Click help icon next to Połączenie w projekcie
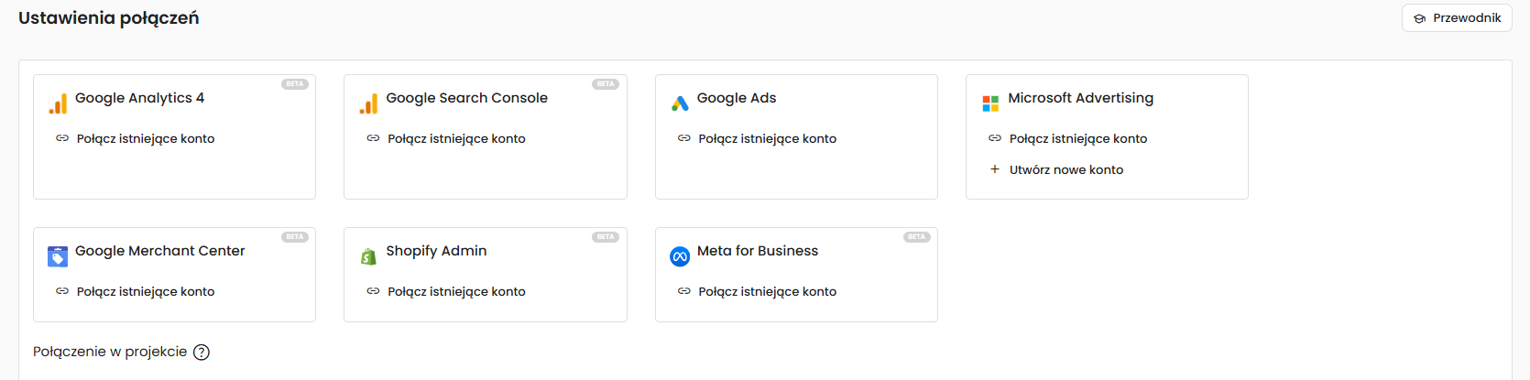 [202, 353]
